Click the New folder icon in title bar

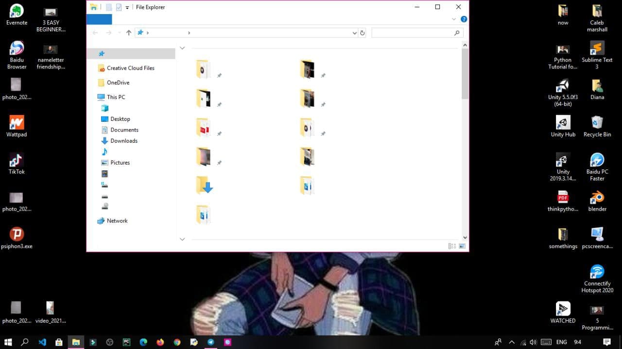point(119,7)
